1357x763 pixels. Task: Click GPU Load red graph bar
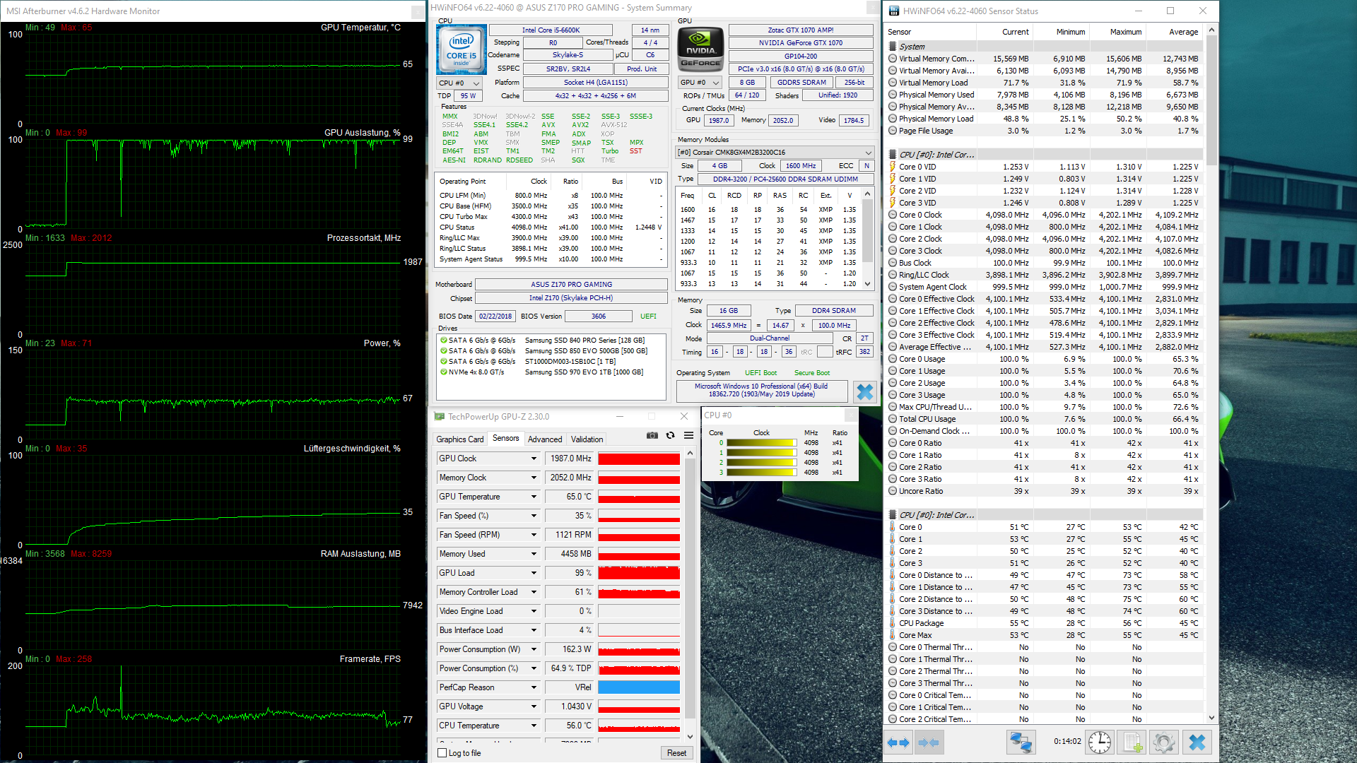pyautogui.click(x=639, y=573)
